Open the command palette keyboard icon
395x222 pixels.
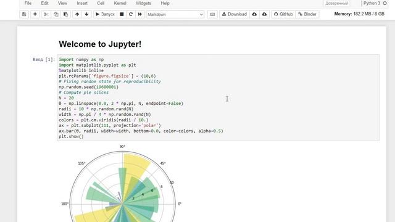coord(212,14)
